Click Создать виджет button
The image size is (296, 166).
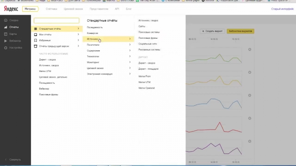coord(212,31)
